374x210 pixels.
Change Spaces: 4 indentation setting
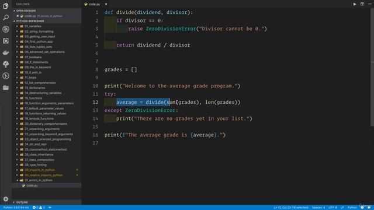[318, 208]
